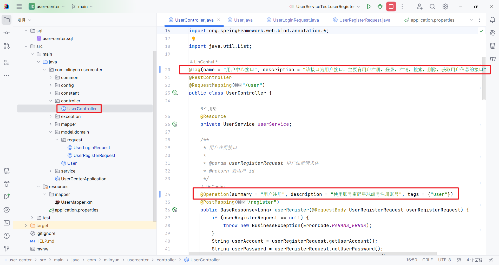
Task: Open the Database tool window
Action: pos(492,46)
